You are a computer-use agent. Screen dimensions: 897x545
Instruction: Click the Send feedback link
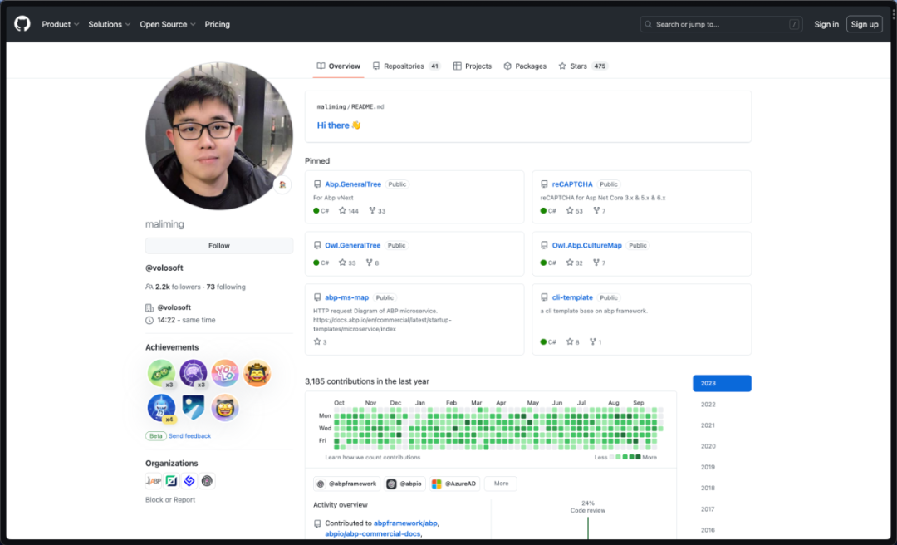pyautogui.click(x=190, y=436)
